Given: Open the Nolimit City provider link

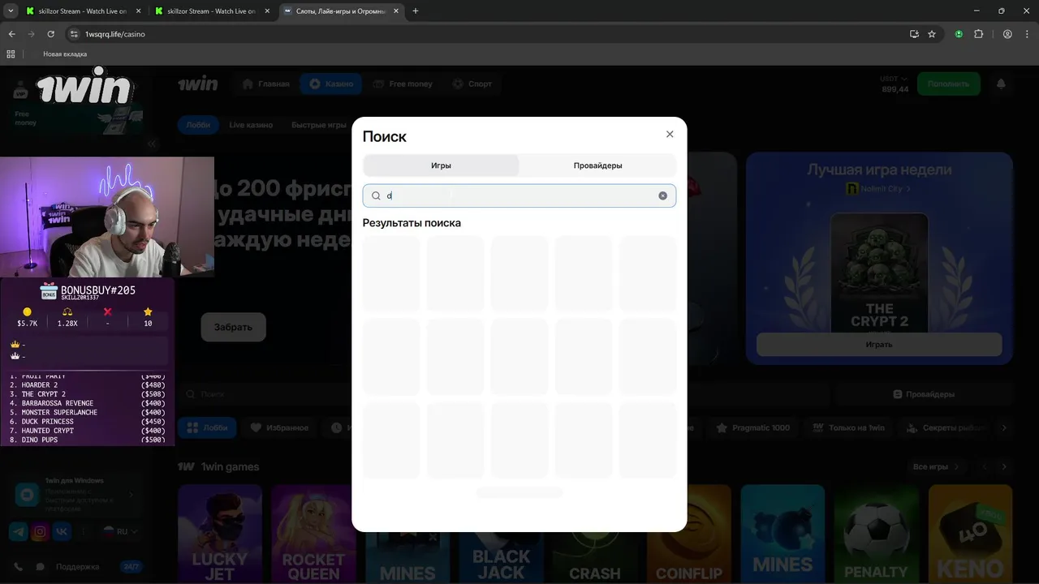Looking at the screenshot, I should 879,189.
